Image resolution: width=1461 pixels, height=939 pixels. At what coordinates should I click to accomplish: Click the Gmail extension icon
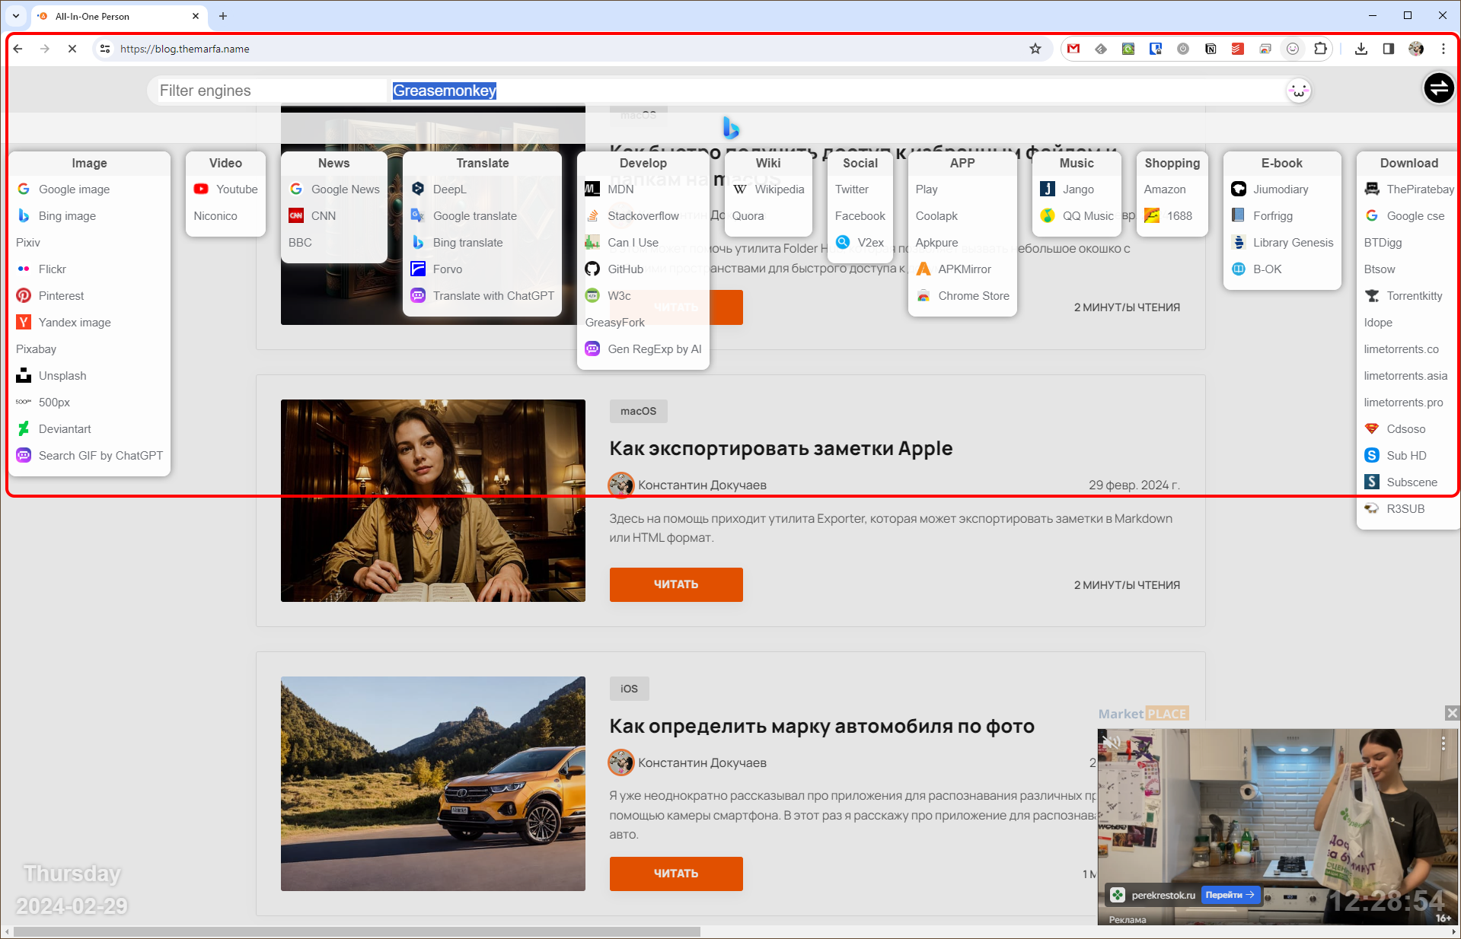(x=1073, y=49)
